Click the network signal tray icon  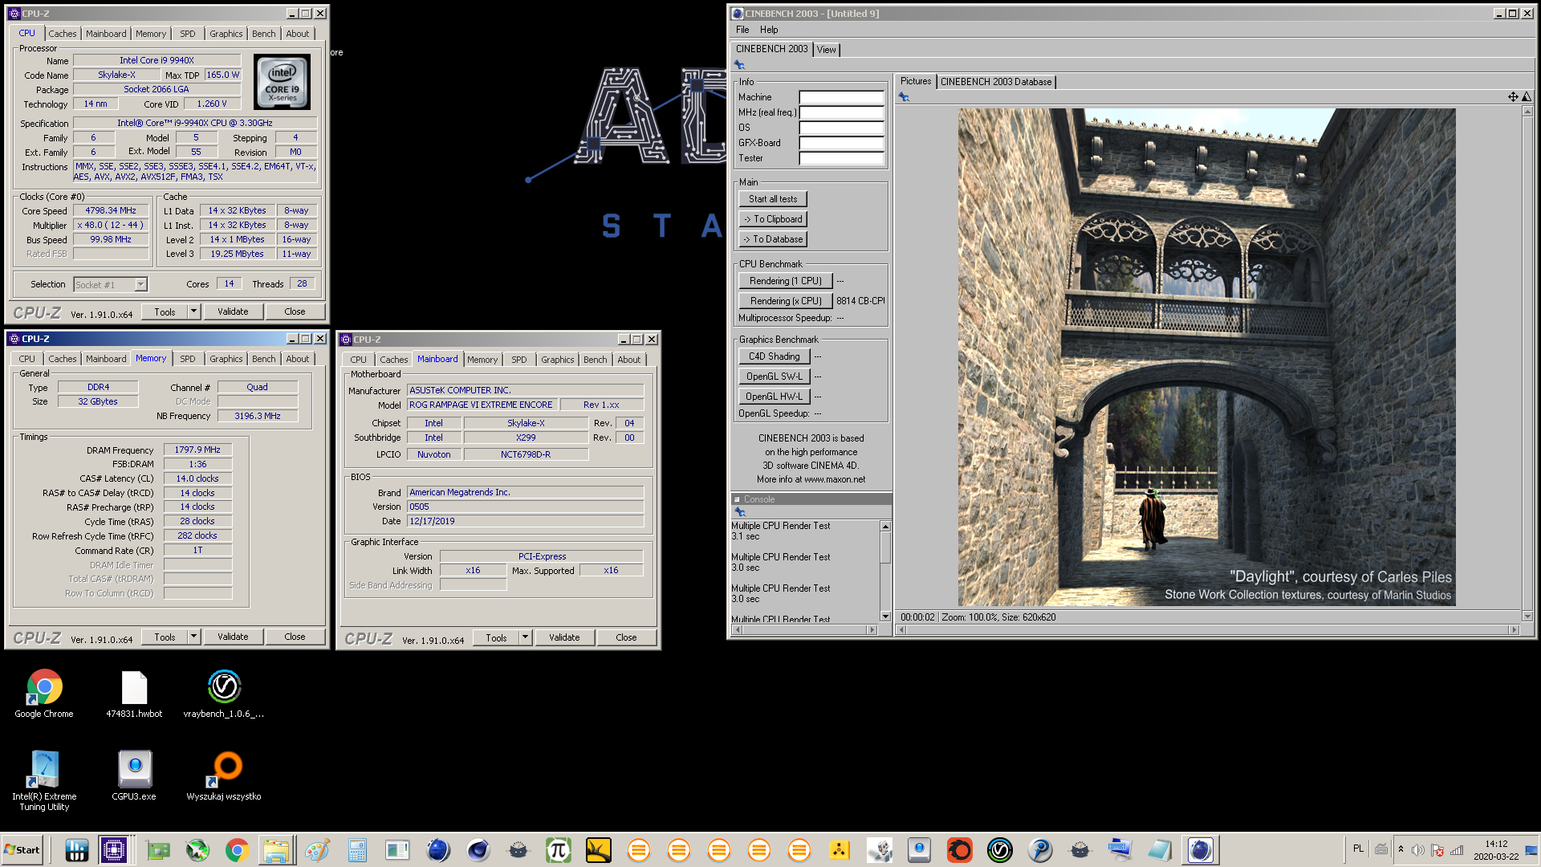pyautogui.click(x=1457, y=850)
